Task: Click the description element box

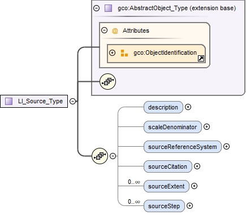Action: (x=163, y=107)
